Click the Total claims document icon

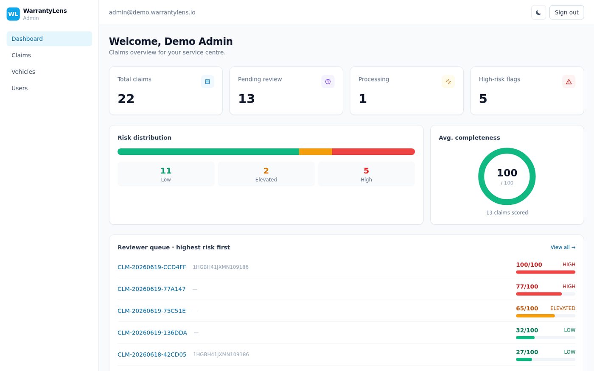(x=207, y=81)
